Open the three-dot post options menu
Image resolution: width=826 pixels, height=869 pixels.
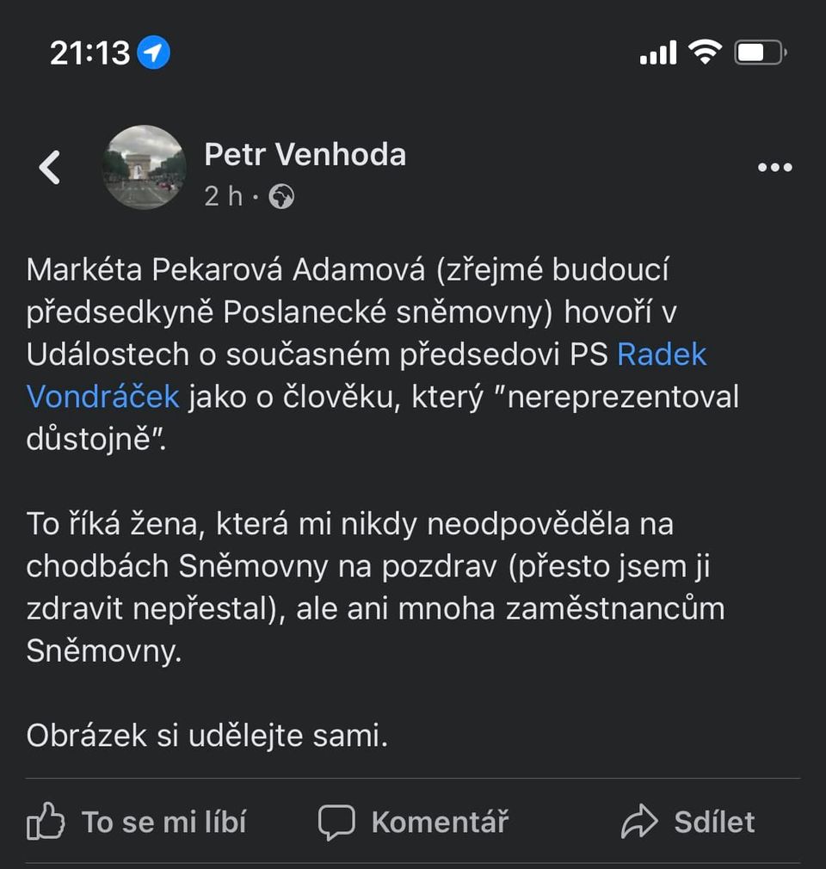pos(774,168)
